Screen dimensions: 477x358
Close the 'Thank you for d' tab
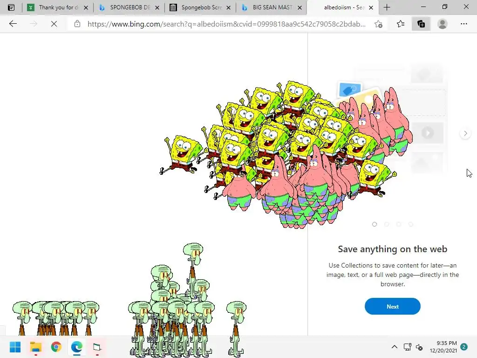point(86,7)
